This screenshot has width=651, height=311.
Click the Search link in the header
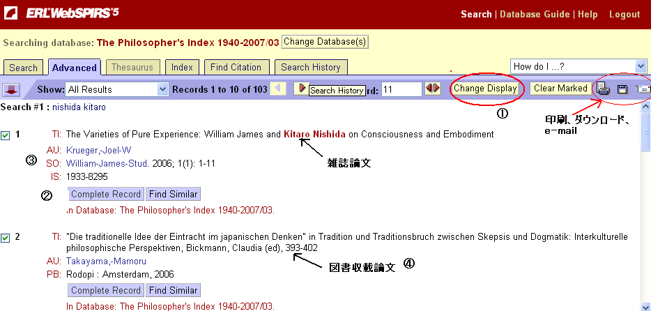[476, 14]
